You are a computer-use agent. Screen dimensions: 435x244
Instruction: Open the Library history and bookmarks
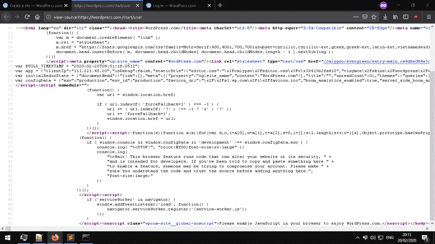pos(396,17)
